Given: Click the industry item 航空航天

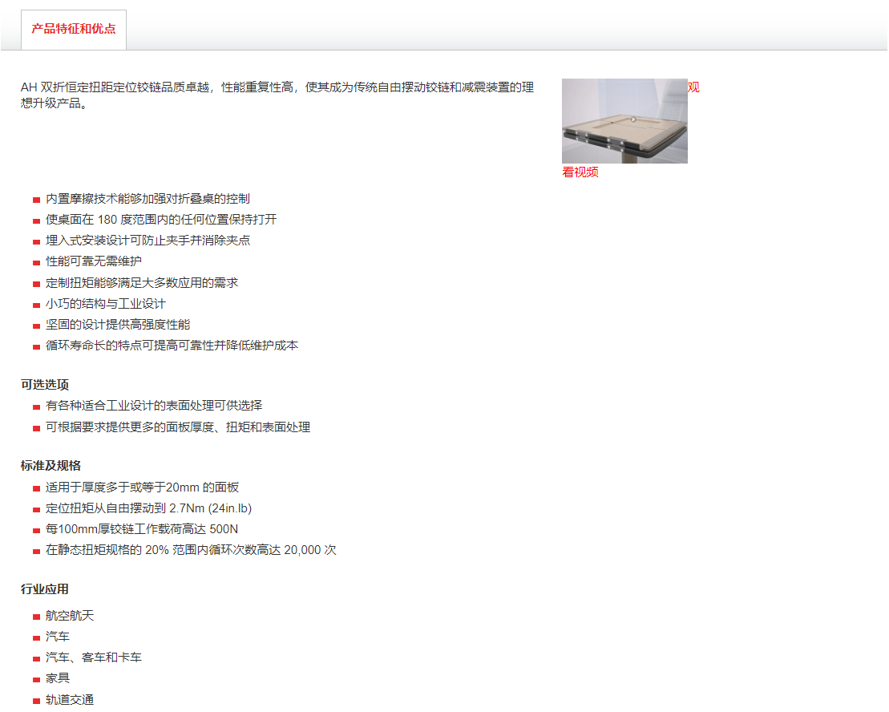Looking at the screenshot, I should pos(70,617).
